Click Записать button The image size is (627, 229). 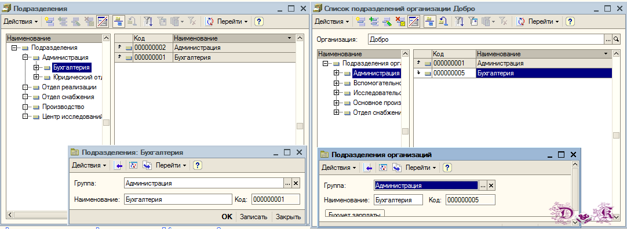click(x=253, y=217)
